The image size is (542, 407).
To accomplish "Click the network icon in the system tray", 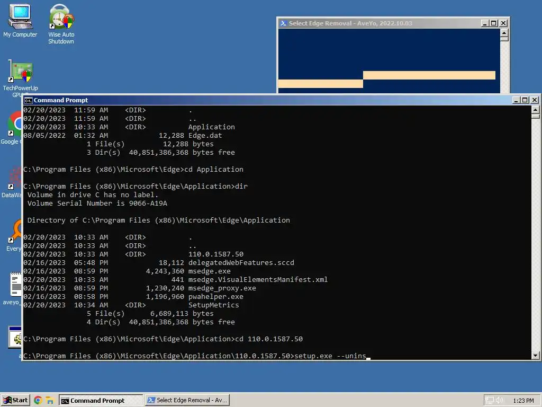I will (x=489, y=401).
